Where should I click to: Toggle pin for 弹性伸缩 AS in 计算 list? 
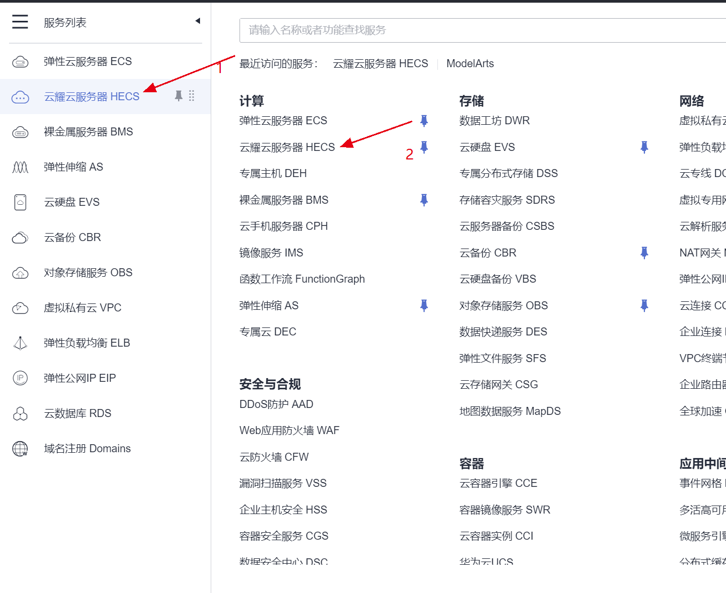424,306
